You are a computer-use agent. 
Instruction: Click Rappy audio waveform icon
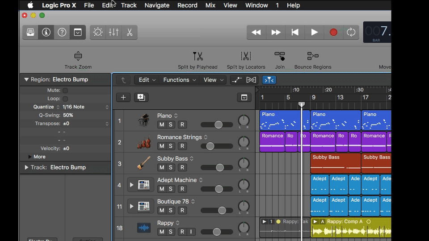tap(144, 228)
